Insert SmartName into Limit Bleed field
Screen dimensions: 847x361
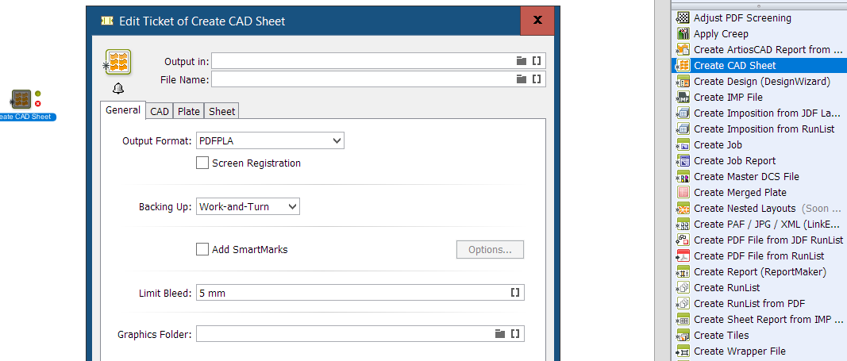tap(515, 293)
